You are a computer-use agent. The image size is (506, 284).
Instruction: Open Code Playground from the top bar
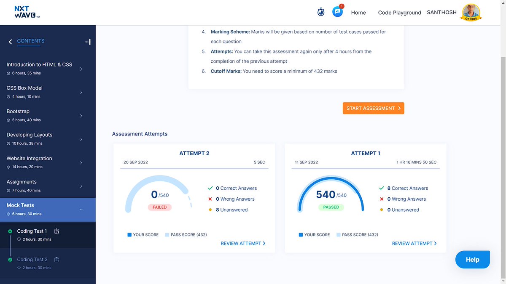point(399,12)
